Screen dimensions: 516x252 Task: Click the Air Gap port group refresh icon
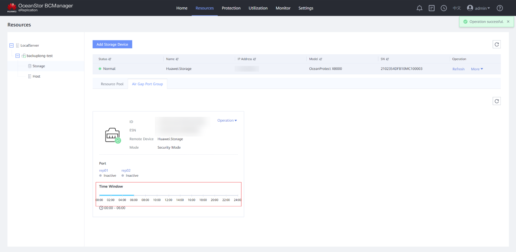tap(496, 101)
